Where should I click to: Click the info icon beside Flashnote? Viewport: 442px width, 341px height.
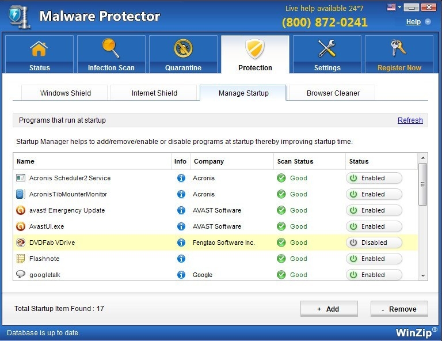point(181,259)
